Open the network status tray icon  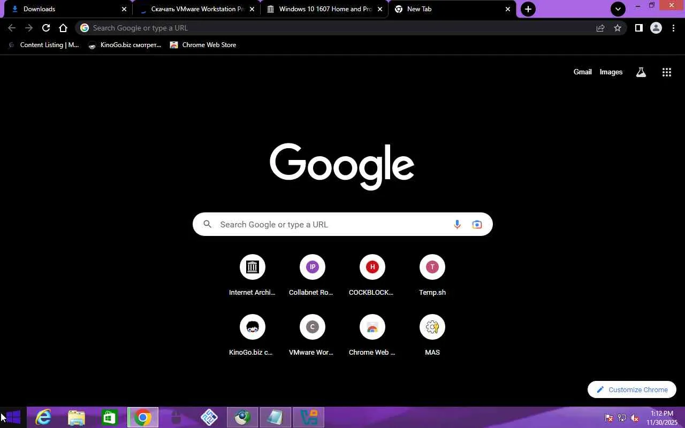(622, 418)
